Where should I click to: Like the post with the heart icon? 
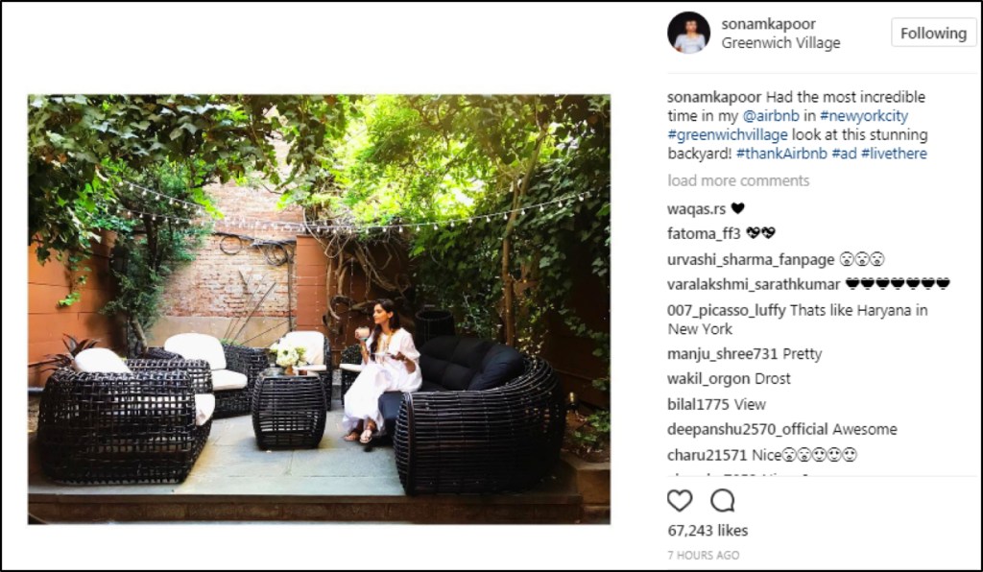(680, 501)
